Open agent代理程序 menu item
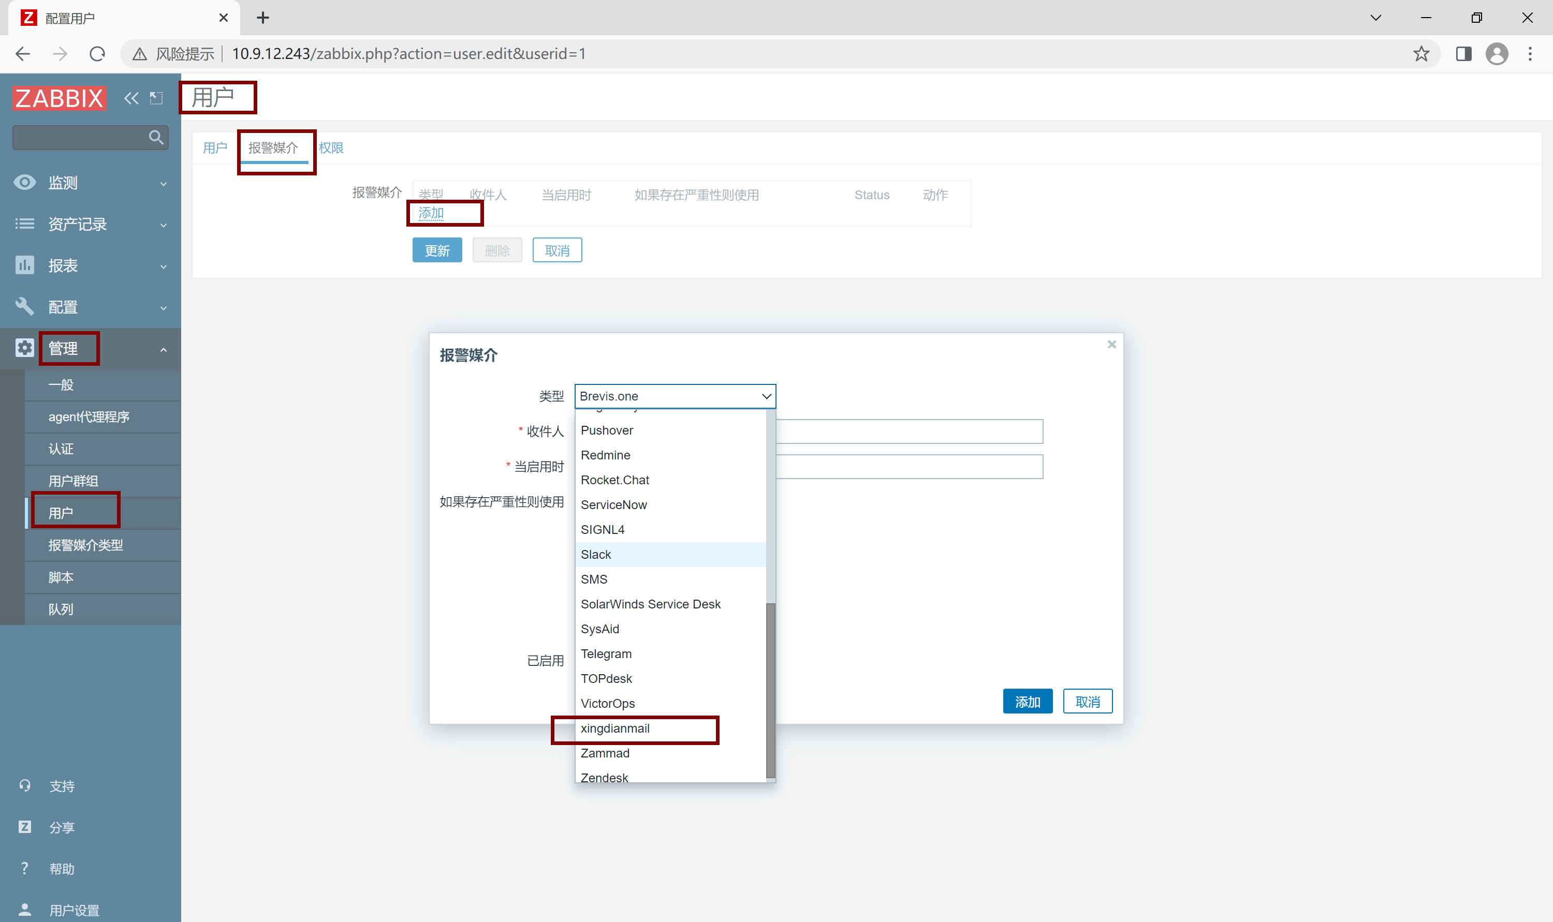 [x=102, y=417]
